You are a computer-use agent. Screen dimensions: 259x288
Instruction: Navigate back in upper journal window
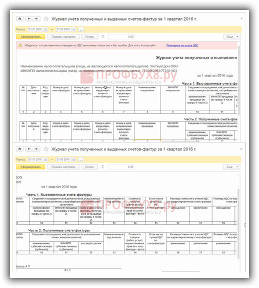[29, 19]
